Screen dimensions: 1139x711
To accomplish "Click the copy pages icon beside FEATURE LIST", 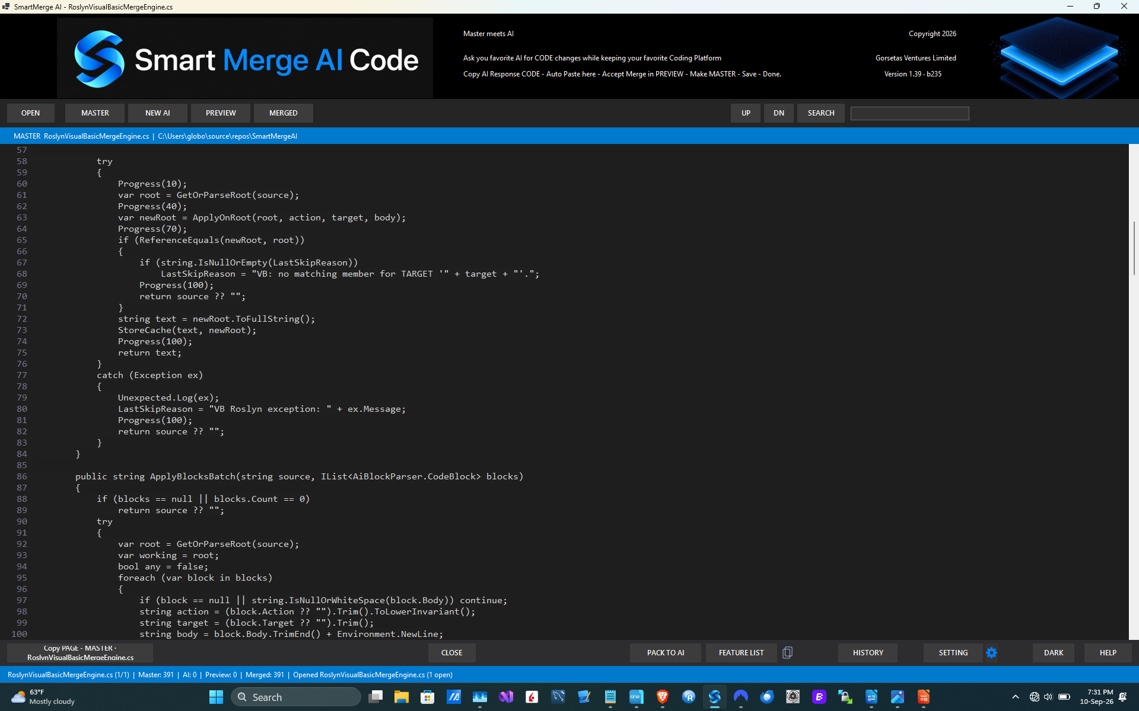I will (x=787, y=652).
